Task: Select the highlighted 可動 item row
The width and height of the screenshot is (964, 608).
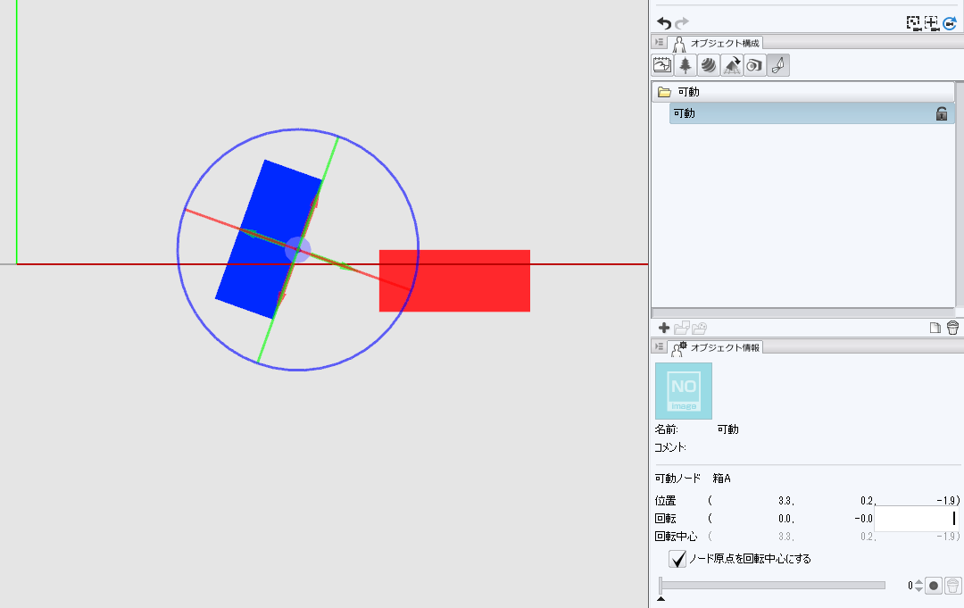Action: tap(811, 113)
